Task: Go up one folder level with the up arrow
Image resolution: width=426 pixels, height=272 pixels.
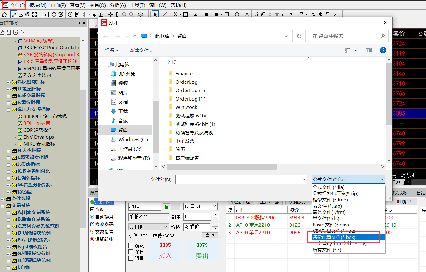Action: coord(135,36)
